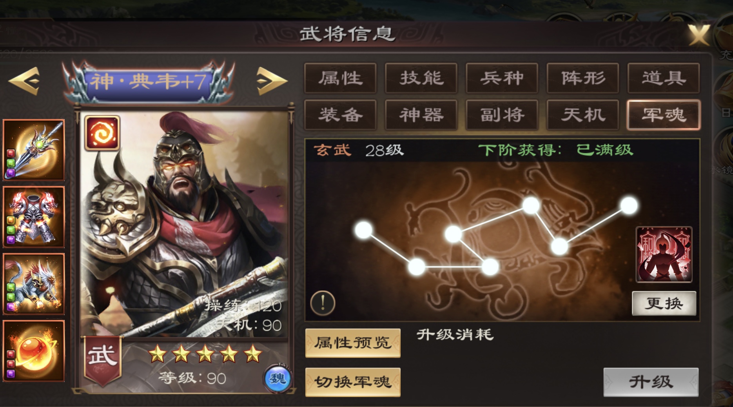Switch to the 属性 tab
The image size is (733, 407).
340,78
